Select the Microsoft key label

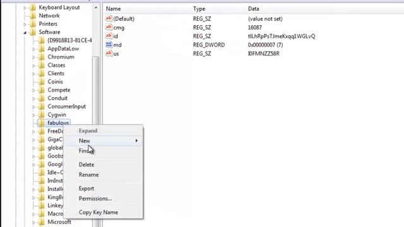[x=59, y=222]
